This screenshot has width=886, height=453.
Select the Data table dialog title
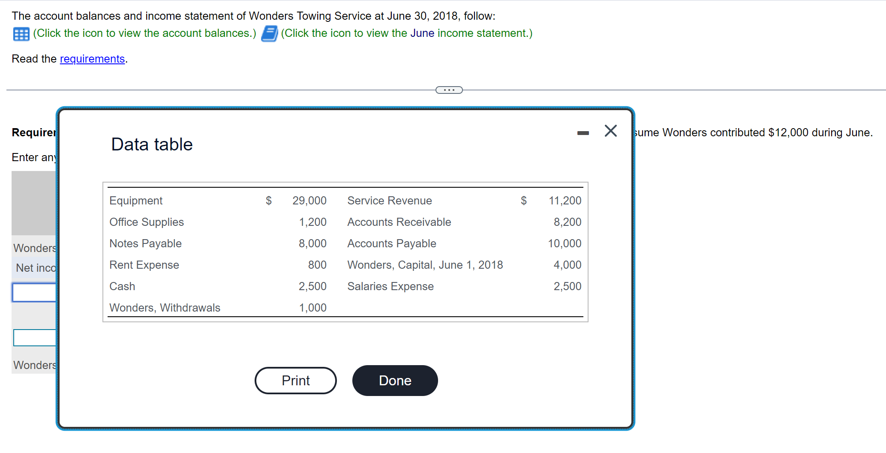pyautogui.click(x=151, y=144)
